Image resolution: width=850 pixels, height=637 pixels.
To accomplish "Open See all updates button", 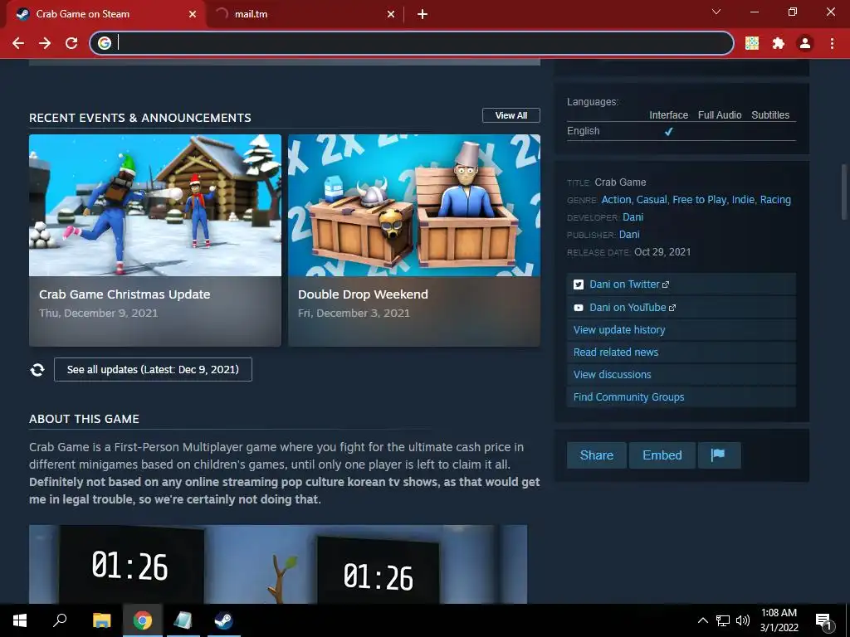I will point(153,369).
